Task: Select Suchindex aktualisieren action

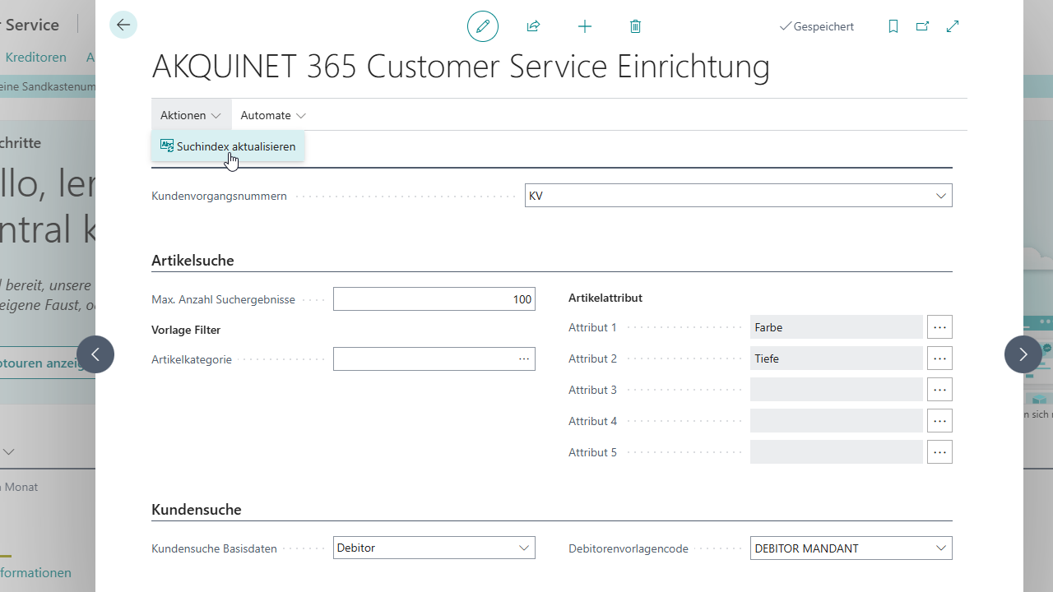Action: click(228, 146)
